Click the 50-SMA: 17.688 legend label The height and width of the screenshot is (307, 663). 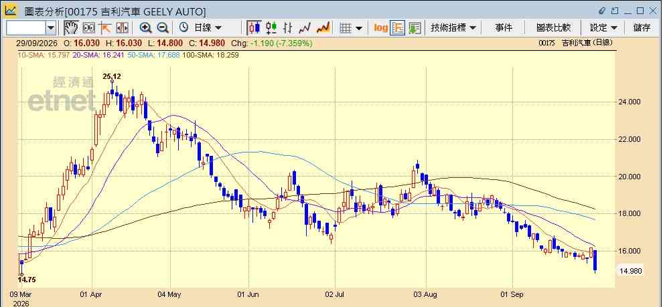153,55
